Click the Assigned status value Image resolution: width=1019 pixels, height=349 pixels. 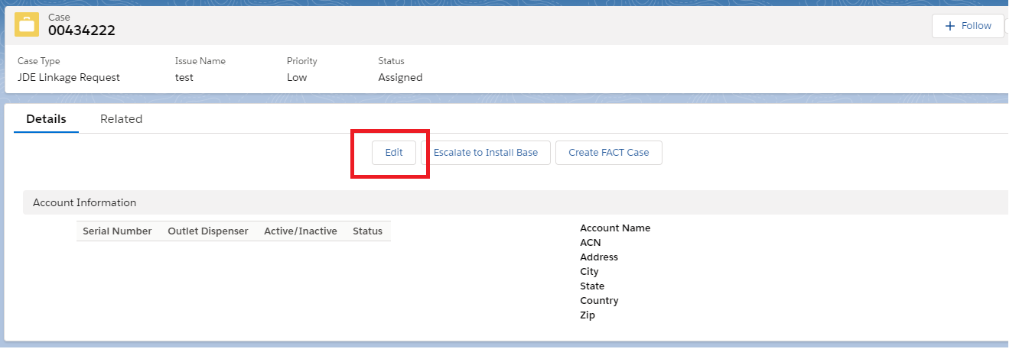pyautogui.click(x=400, y=78)
